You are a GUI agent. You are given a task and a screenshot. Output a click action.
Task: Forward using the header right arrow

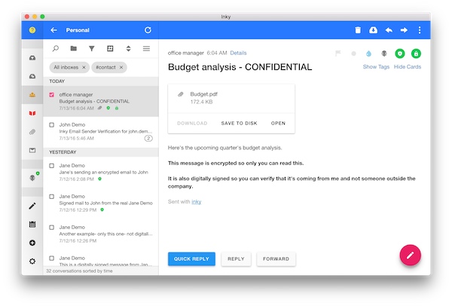(x=404, y=30)
